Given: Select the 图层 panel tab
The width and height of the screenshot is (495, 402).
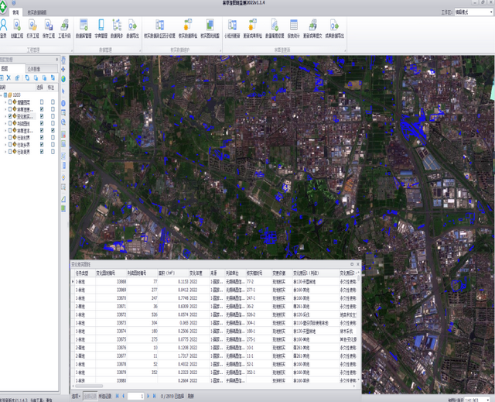Looking at the screenshot, I should tap(12, 69).
